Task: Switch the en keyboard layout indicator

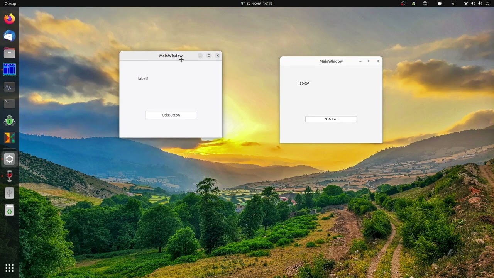Action: pos(453,3)
